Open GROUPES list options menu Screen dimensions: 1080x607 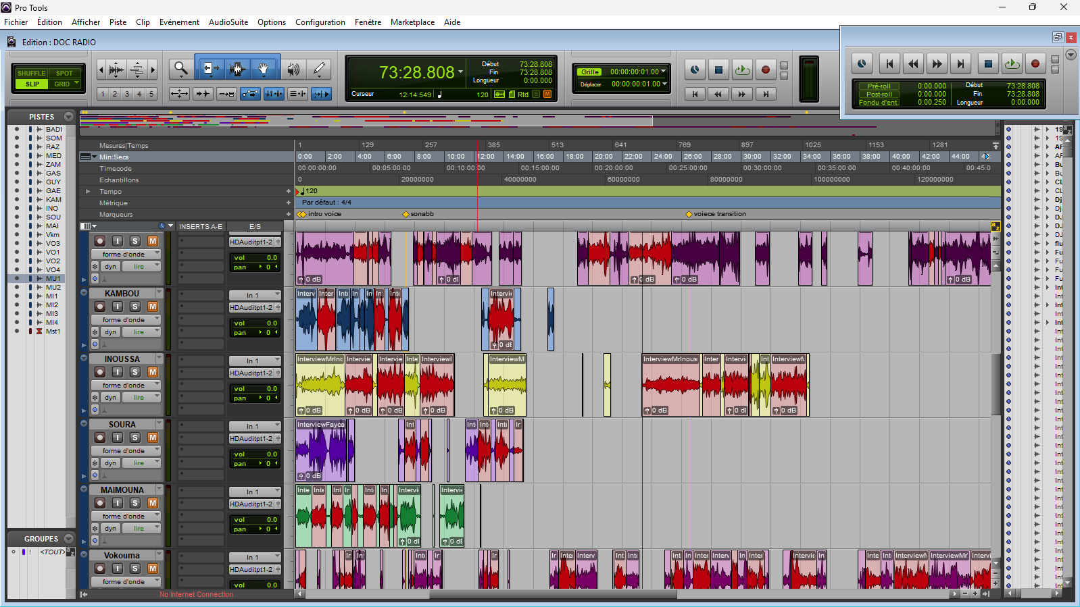pyautogui.click(x=69, y=539)
